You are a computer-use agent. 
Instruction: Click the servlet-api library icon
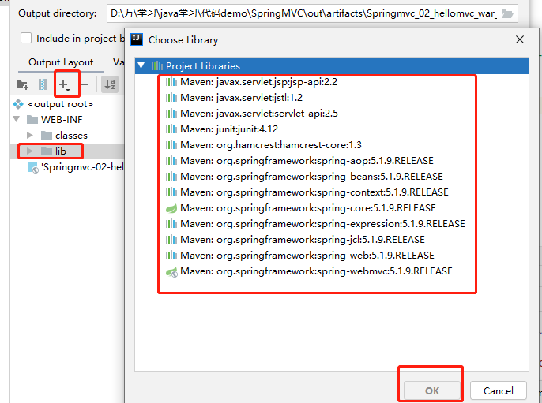tap(171, 114)
